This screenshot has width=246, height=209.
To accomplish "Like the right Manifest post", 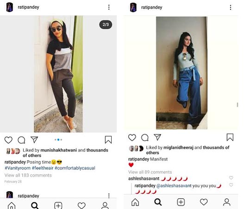I will 132,137.
